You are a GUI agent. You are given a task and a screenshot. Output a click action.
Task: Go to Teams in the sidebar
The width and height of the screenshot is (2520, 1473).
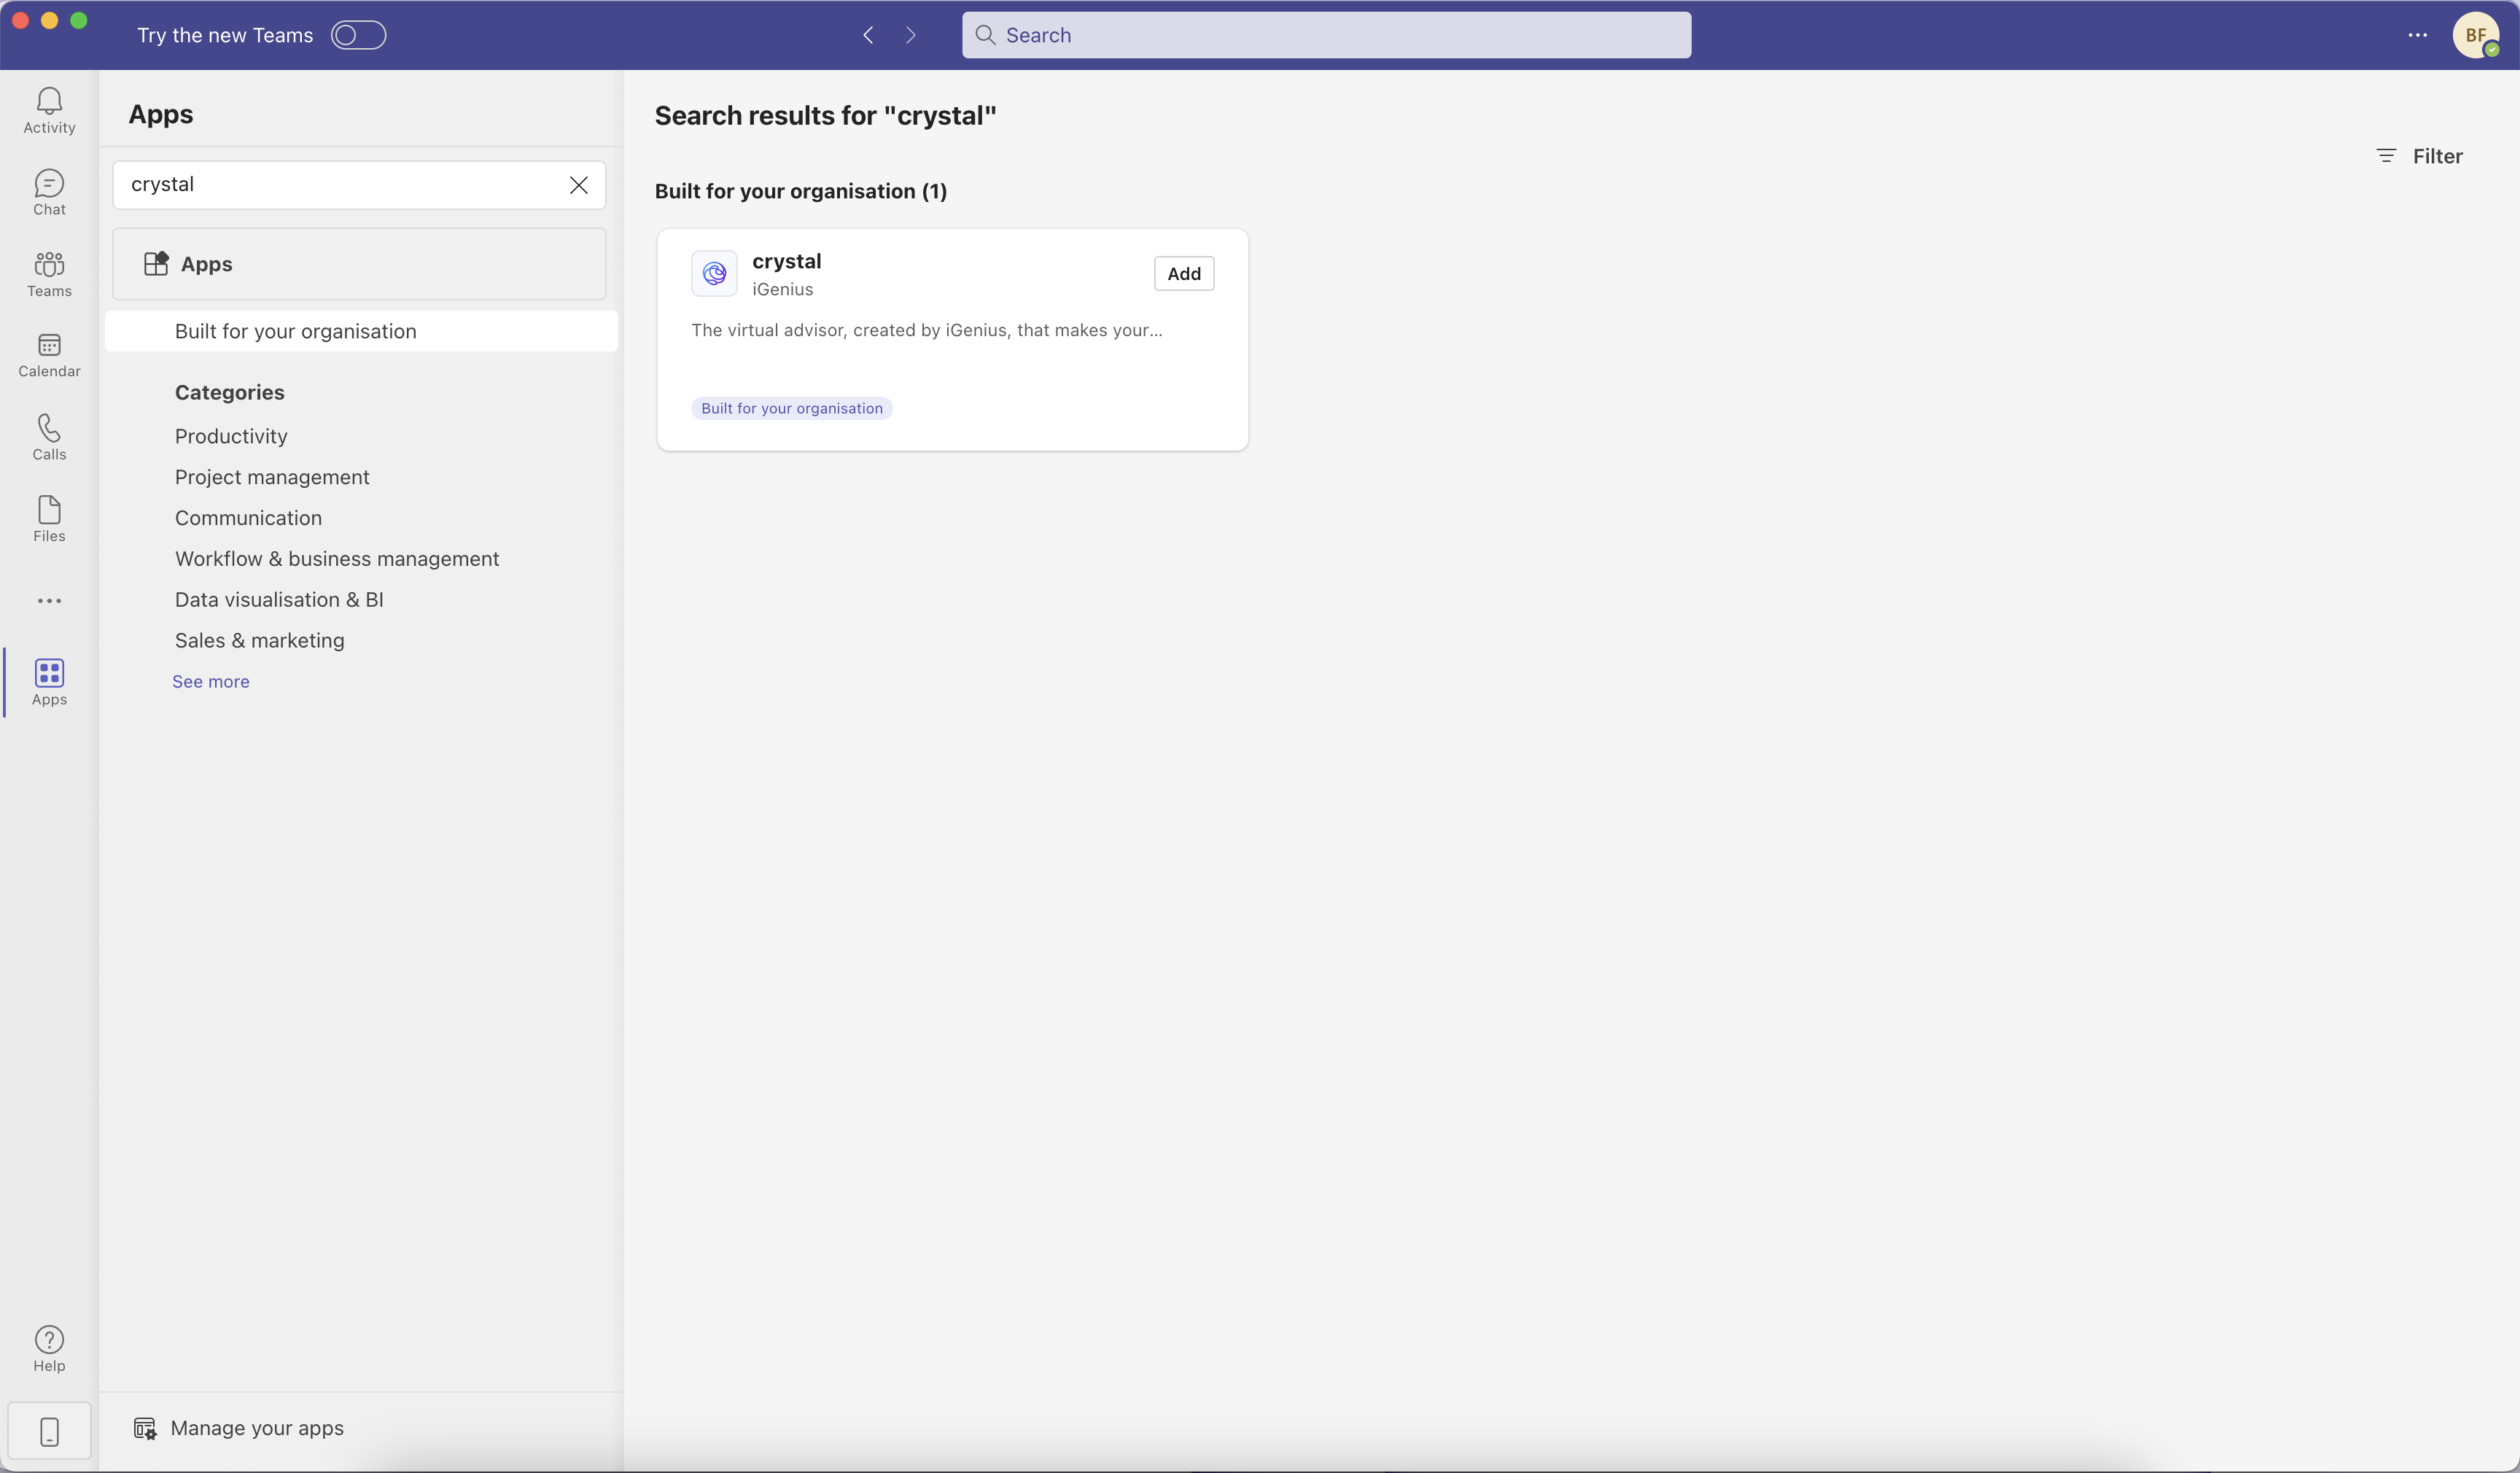[x=49, y=274]
